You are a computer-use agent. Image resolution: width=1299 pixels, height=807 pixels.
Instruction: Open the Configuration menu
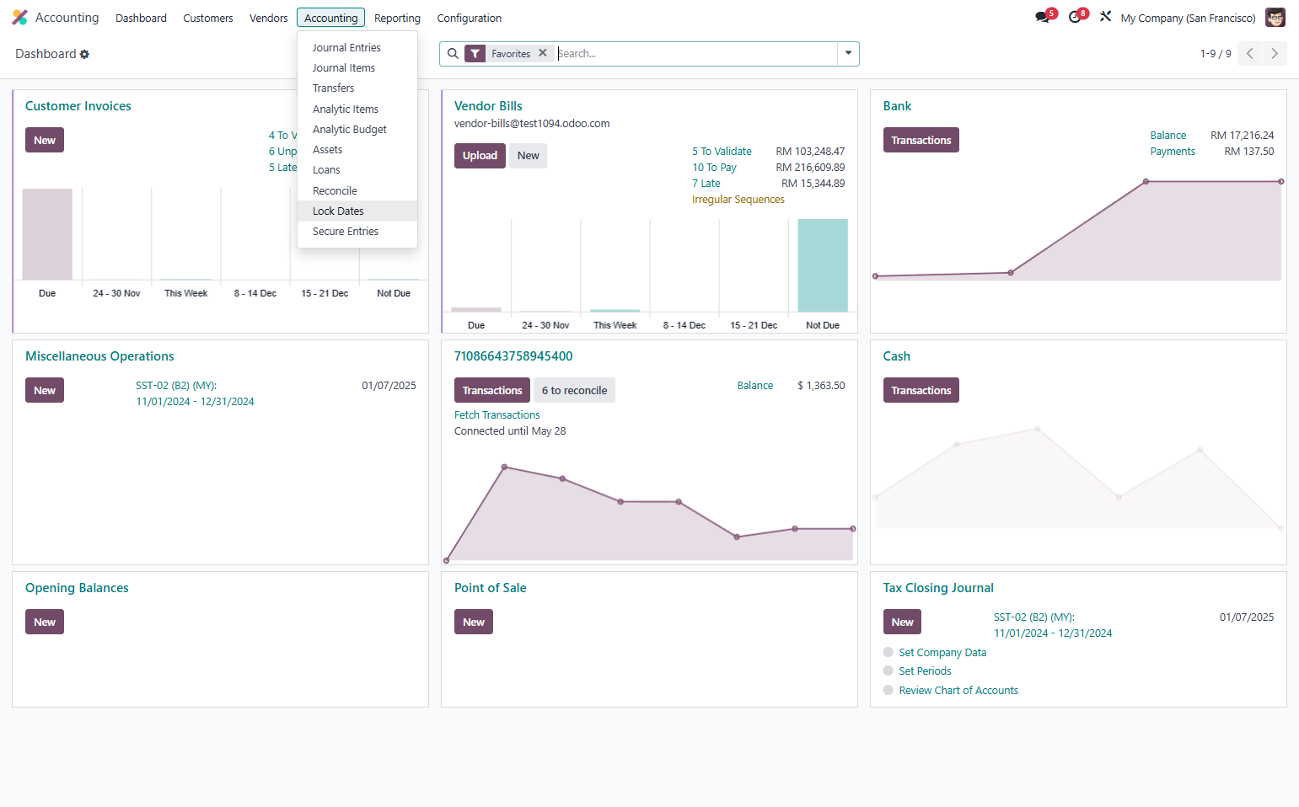[470, 18]
